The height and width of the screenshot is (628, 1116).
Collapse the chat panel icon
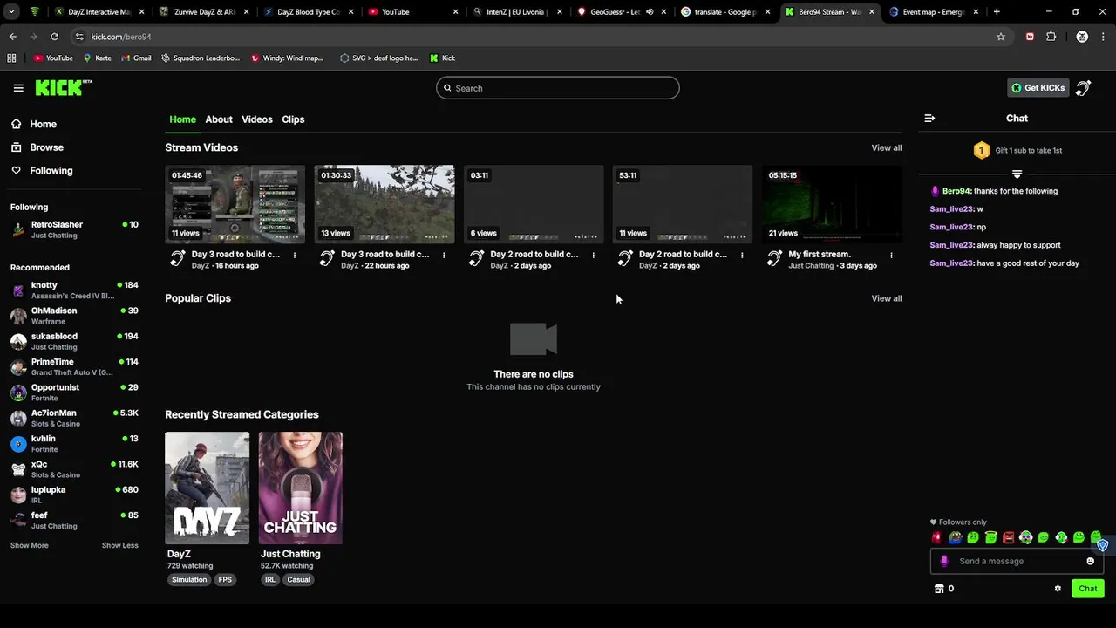[929, 119]
